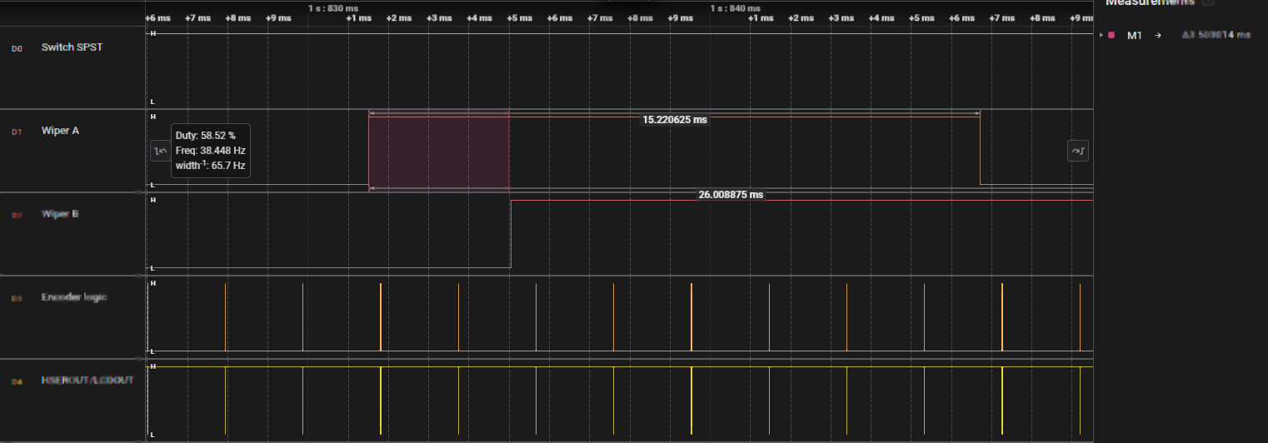Click the M1 delta time value
Screen dimensions: 1268x443
[1216, 35]
